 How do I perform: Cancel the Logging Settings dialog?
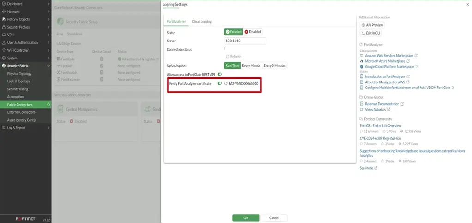(274, 218)
